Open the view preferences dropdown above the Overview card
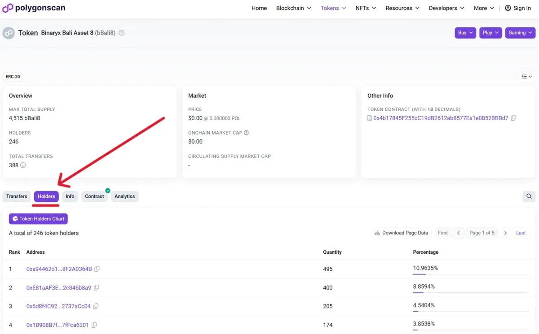The height and width of the screenshot is (334, 539). (x=526, y=77)
